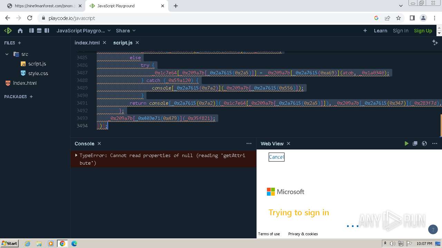Click the PlayCode logo icon
This screenshot has width=442, height=248.
[8, 31]
